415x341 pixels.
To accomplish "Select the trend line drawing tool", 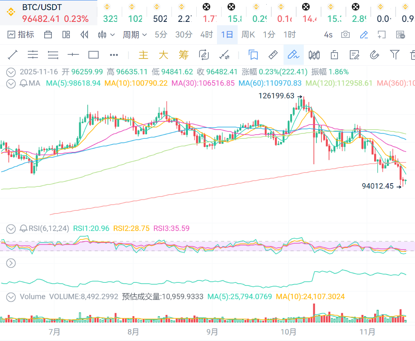I will click(x=13, y=54).
